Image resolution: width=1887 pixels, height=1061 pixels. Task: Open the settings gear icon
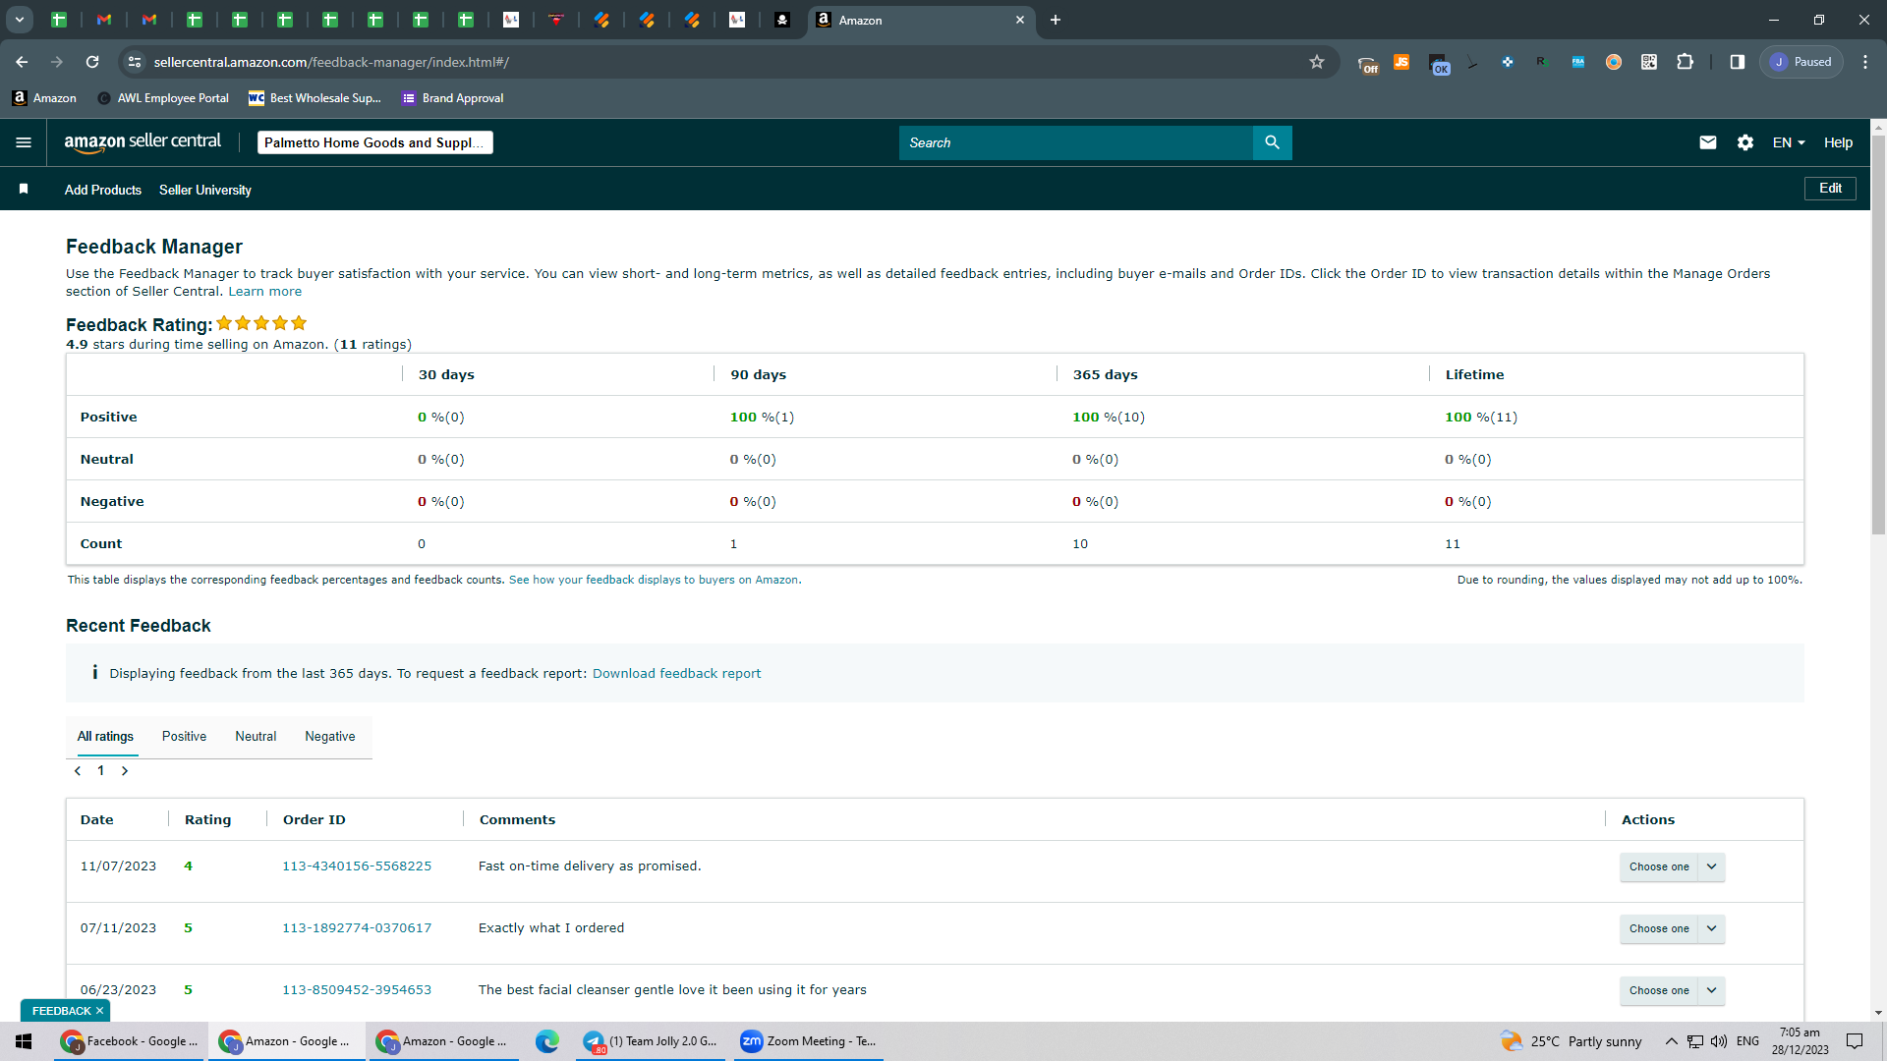(1745, 142)
